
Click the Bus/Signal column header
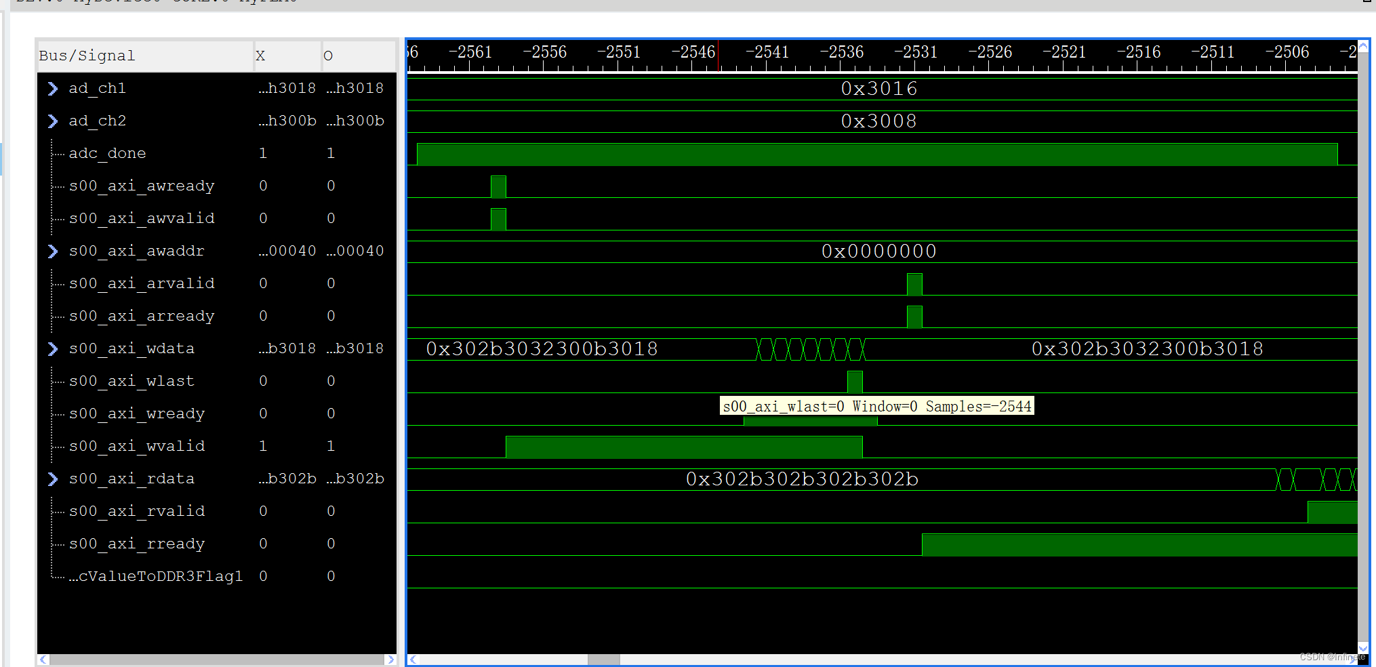pyautogui.click(x=87, y=56)
